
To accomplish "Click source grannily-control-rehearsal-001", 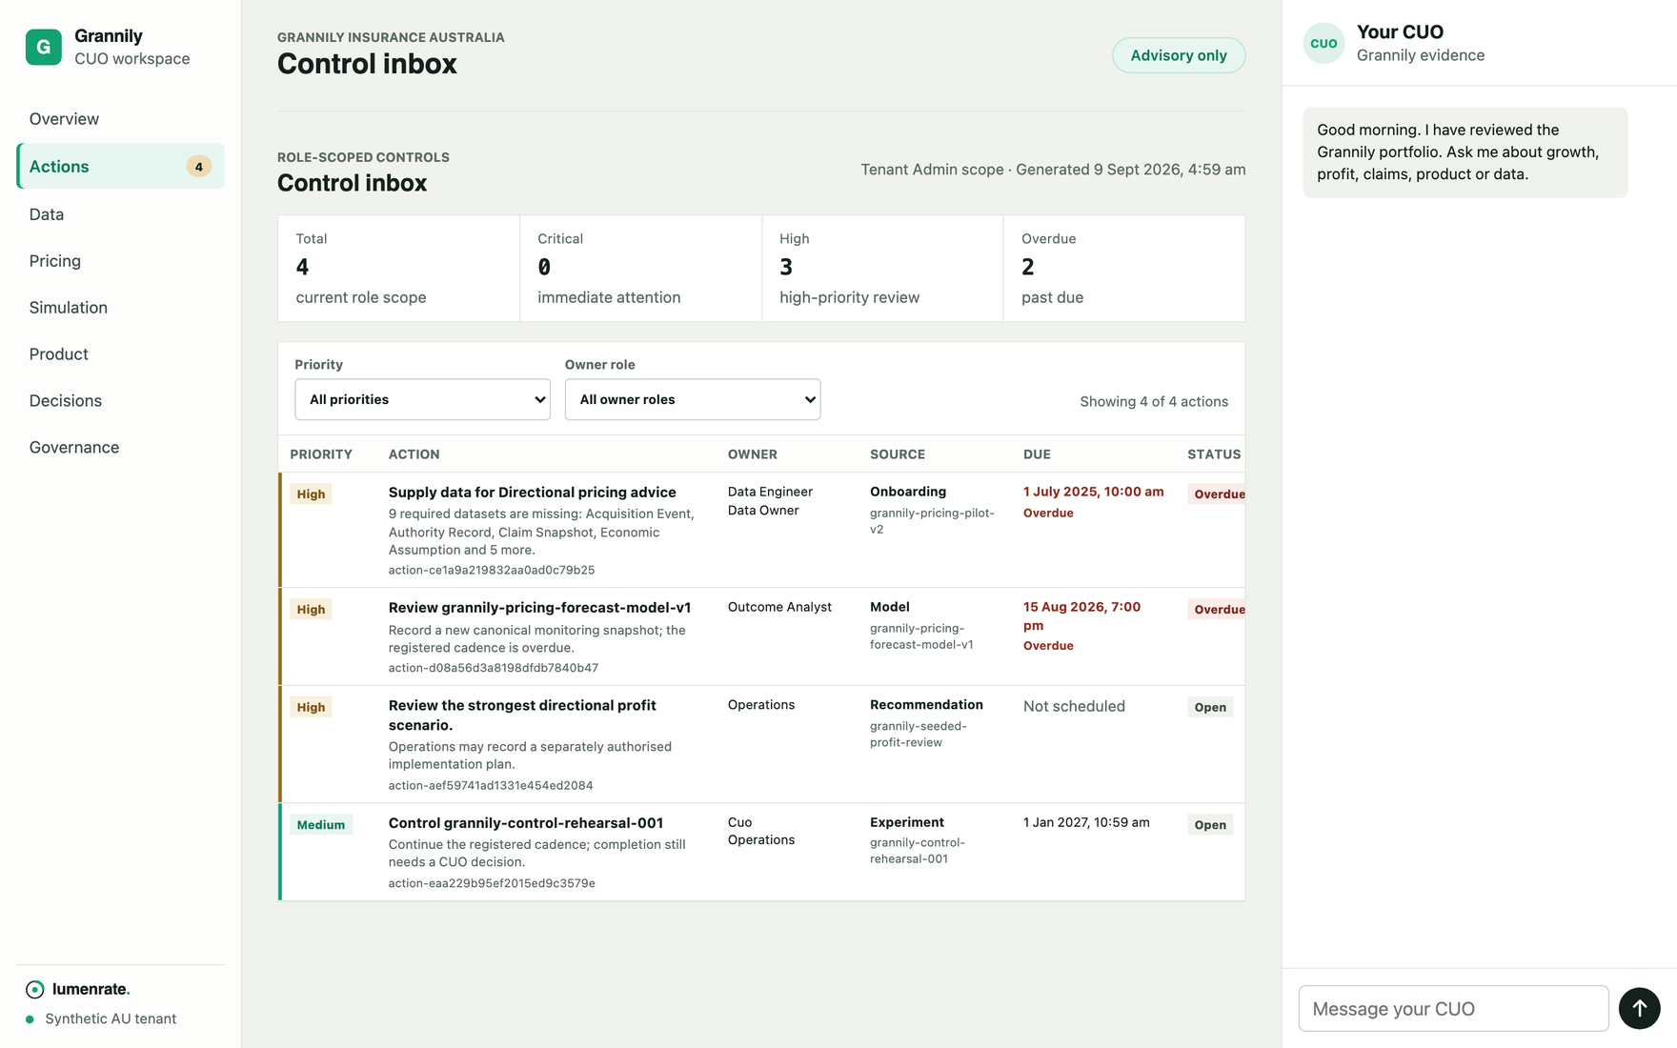I will [x=918, y=851].
